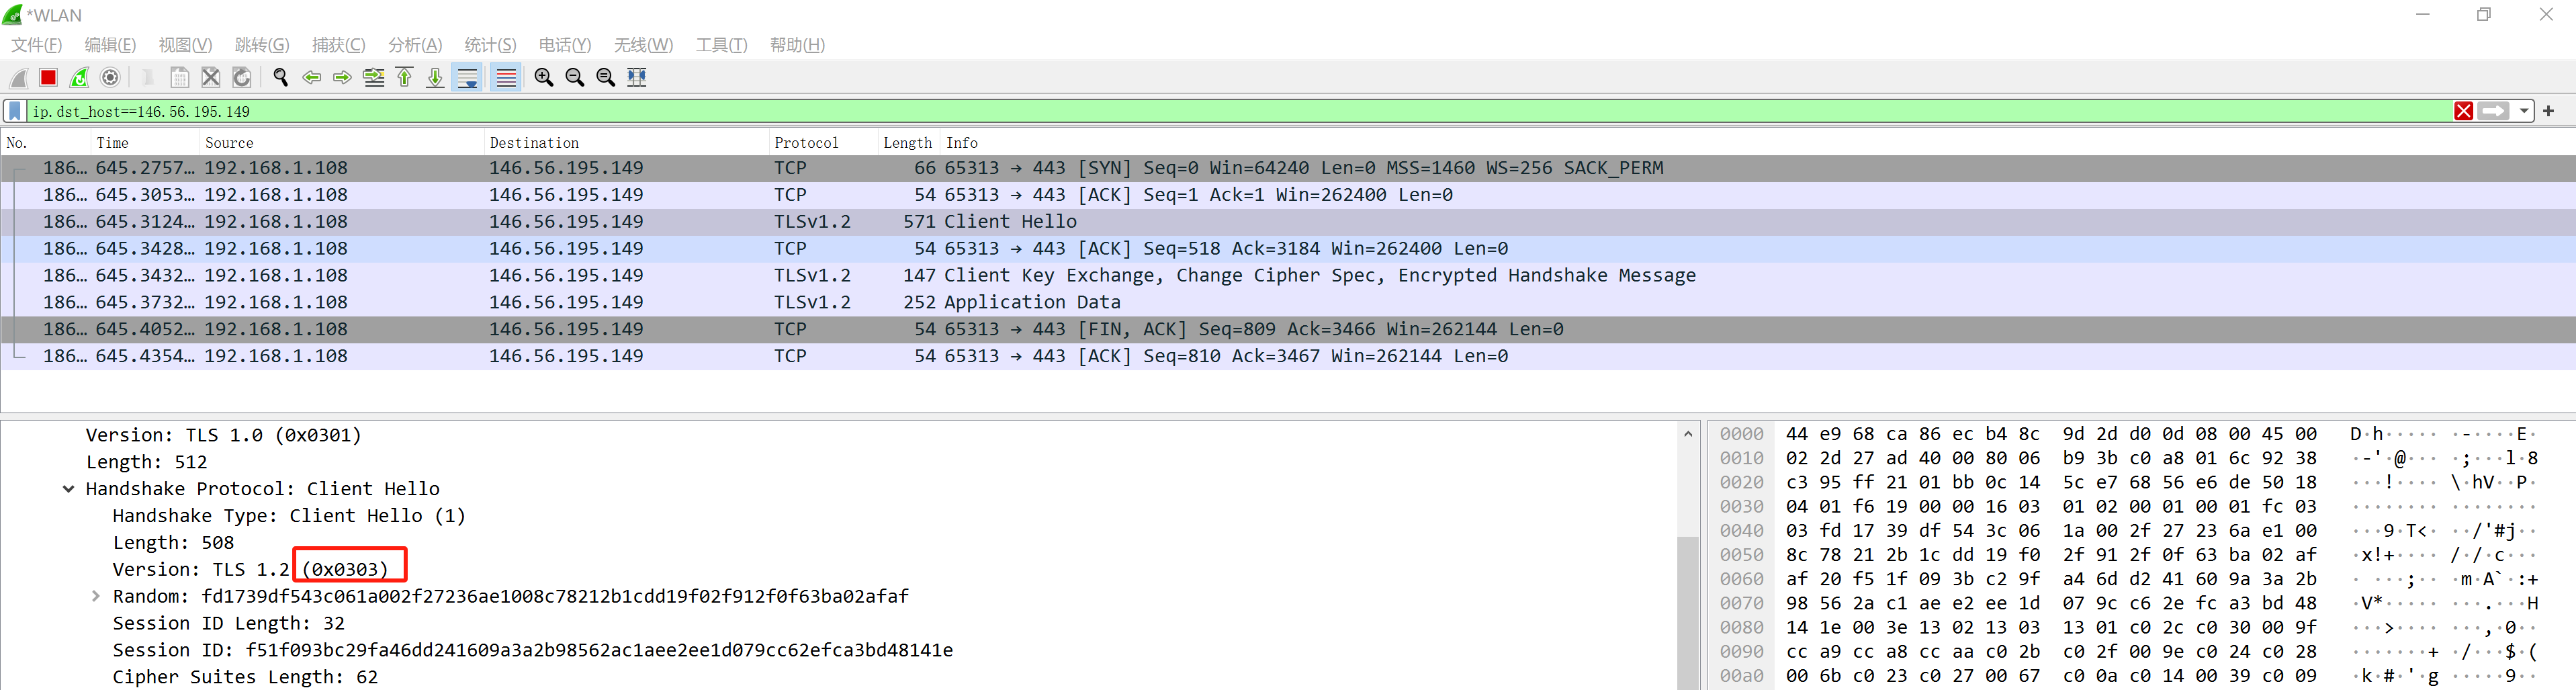Sort by the No. column header

46,143
